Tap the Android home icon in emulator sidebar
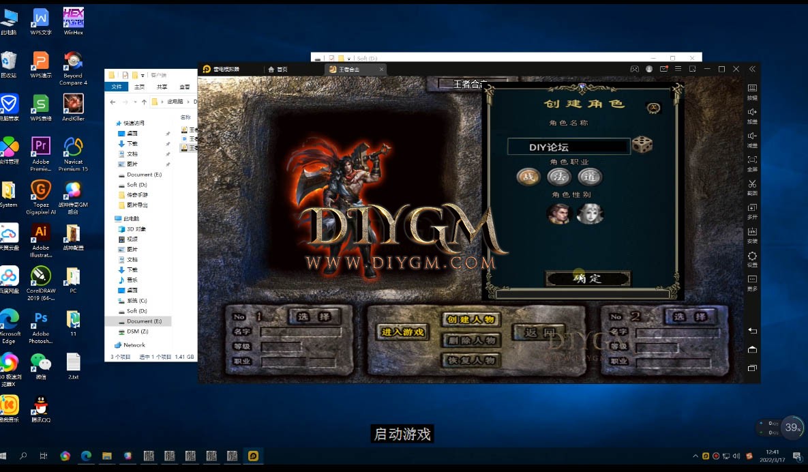 pos(752,349)
